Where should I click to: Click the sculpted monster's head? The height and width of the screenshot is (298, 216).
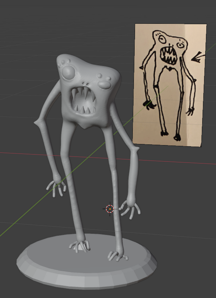coord(89,91)
